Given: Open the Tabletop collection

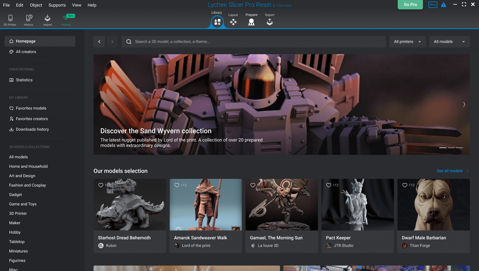Looking at the screenshot, I should click(17, 242).
